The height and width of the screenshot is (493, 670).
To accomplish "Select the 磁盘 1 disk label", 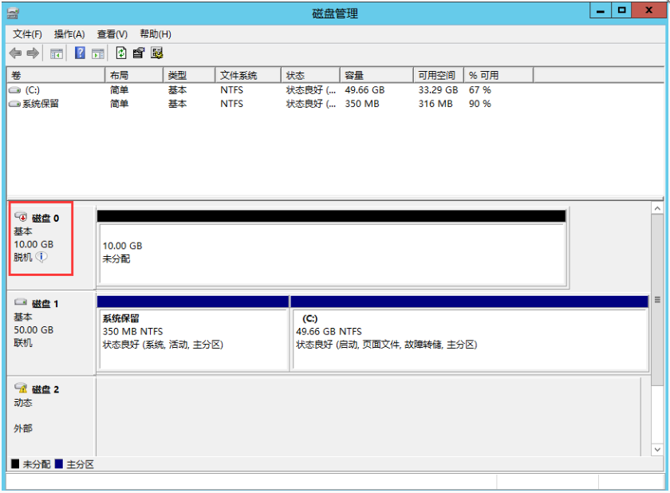I will (x=45, y=304).
